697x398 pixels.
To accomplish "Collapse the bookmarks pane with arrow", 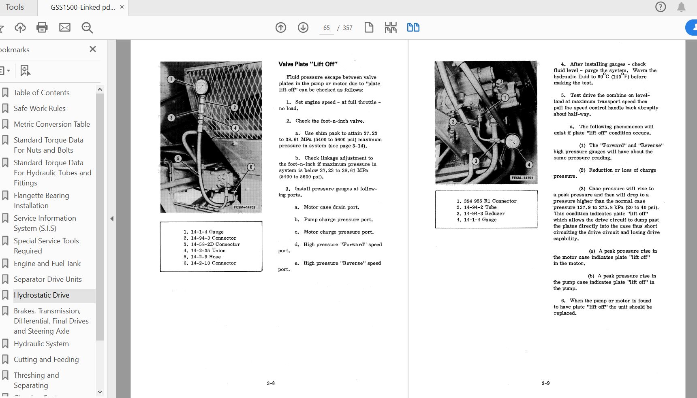I will point(112,219).
